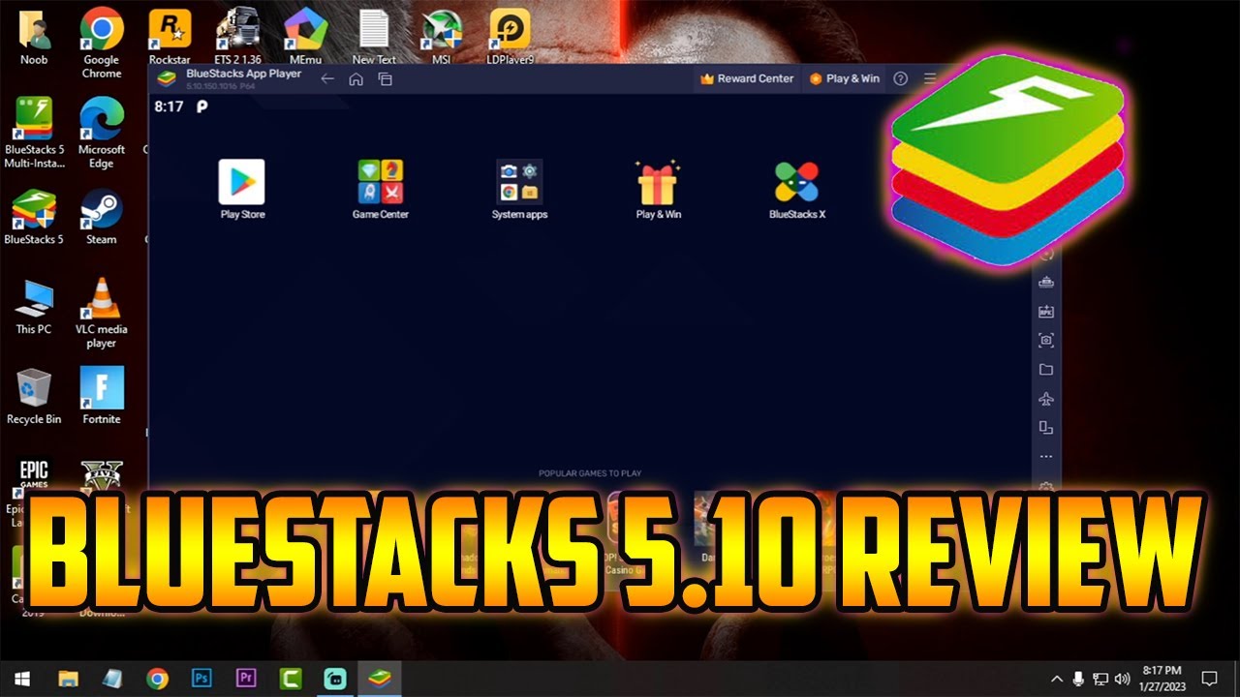Open the Fortnite desktop shortcut
1240x697 pixels.
tap(102, 396)
